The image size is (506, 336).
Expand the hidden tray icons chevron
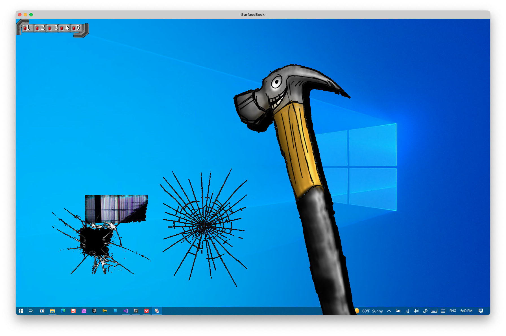(389, 311)
